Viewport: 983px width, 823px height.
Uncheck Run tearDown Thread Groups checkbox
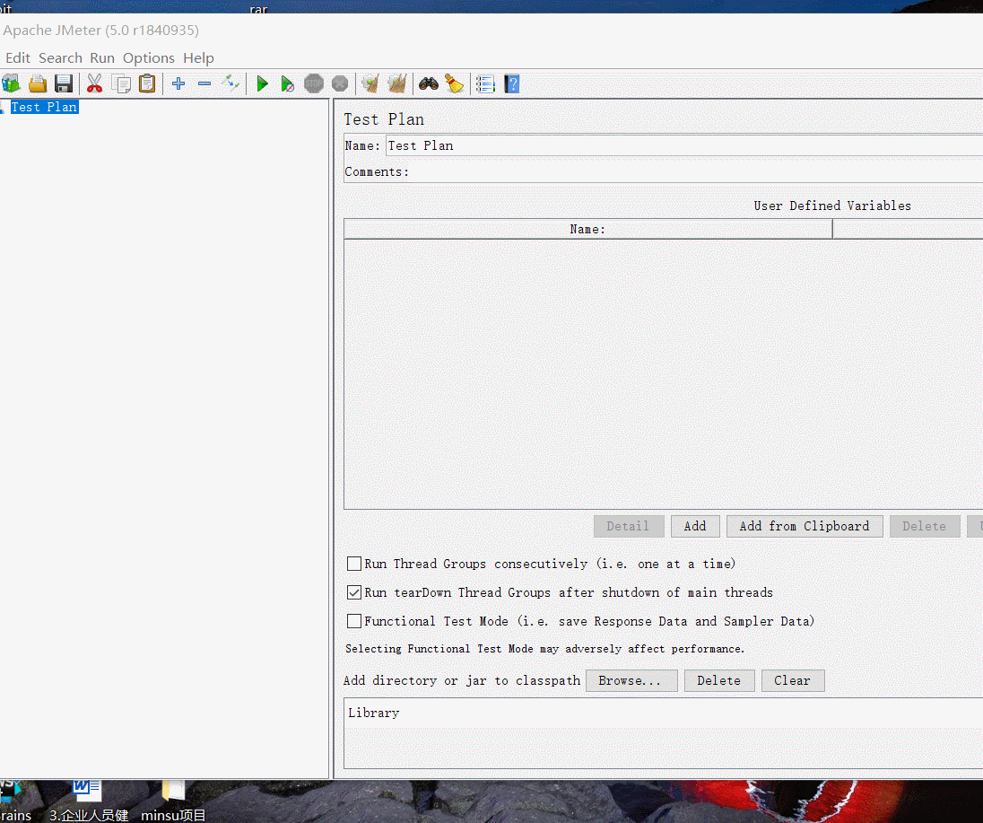click(354, 592)
